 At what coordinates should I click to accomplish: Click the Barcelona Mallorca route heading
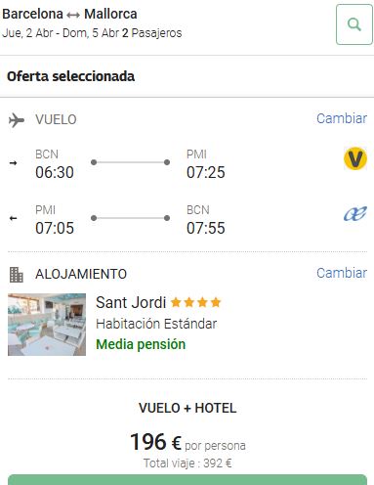tap(69, 14)
